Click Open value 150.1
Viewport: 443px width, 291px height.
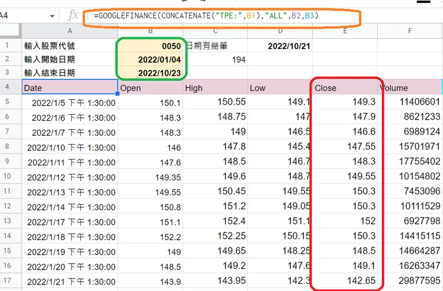click(x=150, y=102)
